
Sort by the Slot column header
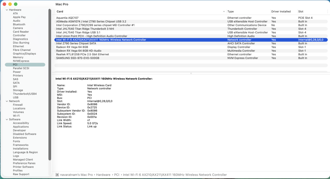click(301, 11)
